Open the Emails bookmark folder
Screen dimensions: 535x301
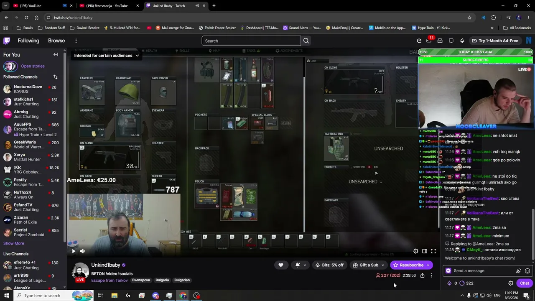[25, 28]
